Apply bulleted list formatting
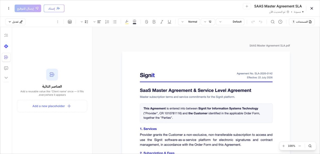The image size is (320, 154). (x=115, y=22)
